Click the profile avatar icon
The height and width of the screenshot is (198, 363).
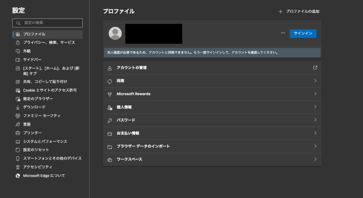tap(115, 33)
